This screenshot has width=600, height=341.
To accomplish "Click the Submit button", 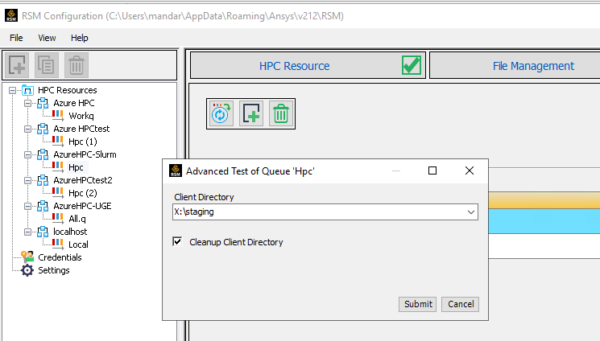I will pyautogui.click(x=417, y=304).
